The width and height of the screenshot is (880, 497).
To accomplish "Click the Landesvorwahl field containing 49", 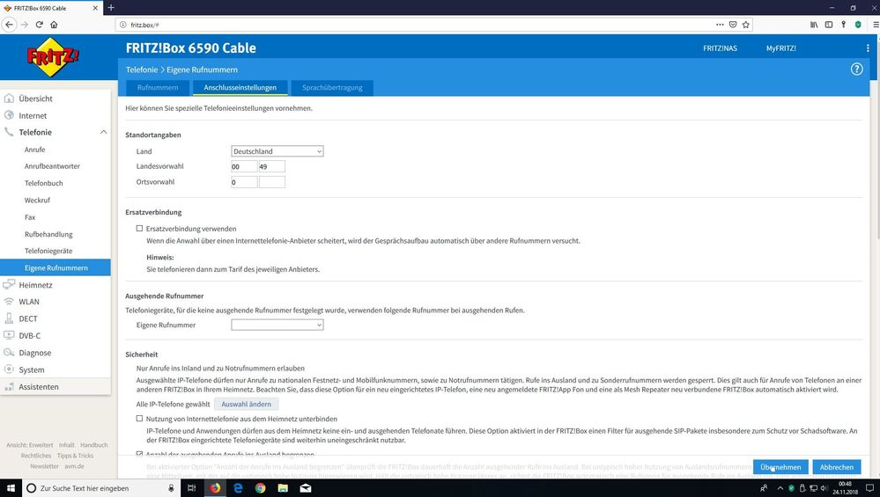I will (271, 166).
